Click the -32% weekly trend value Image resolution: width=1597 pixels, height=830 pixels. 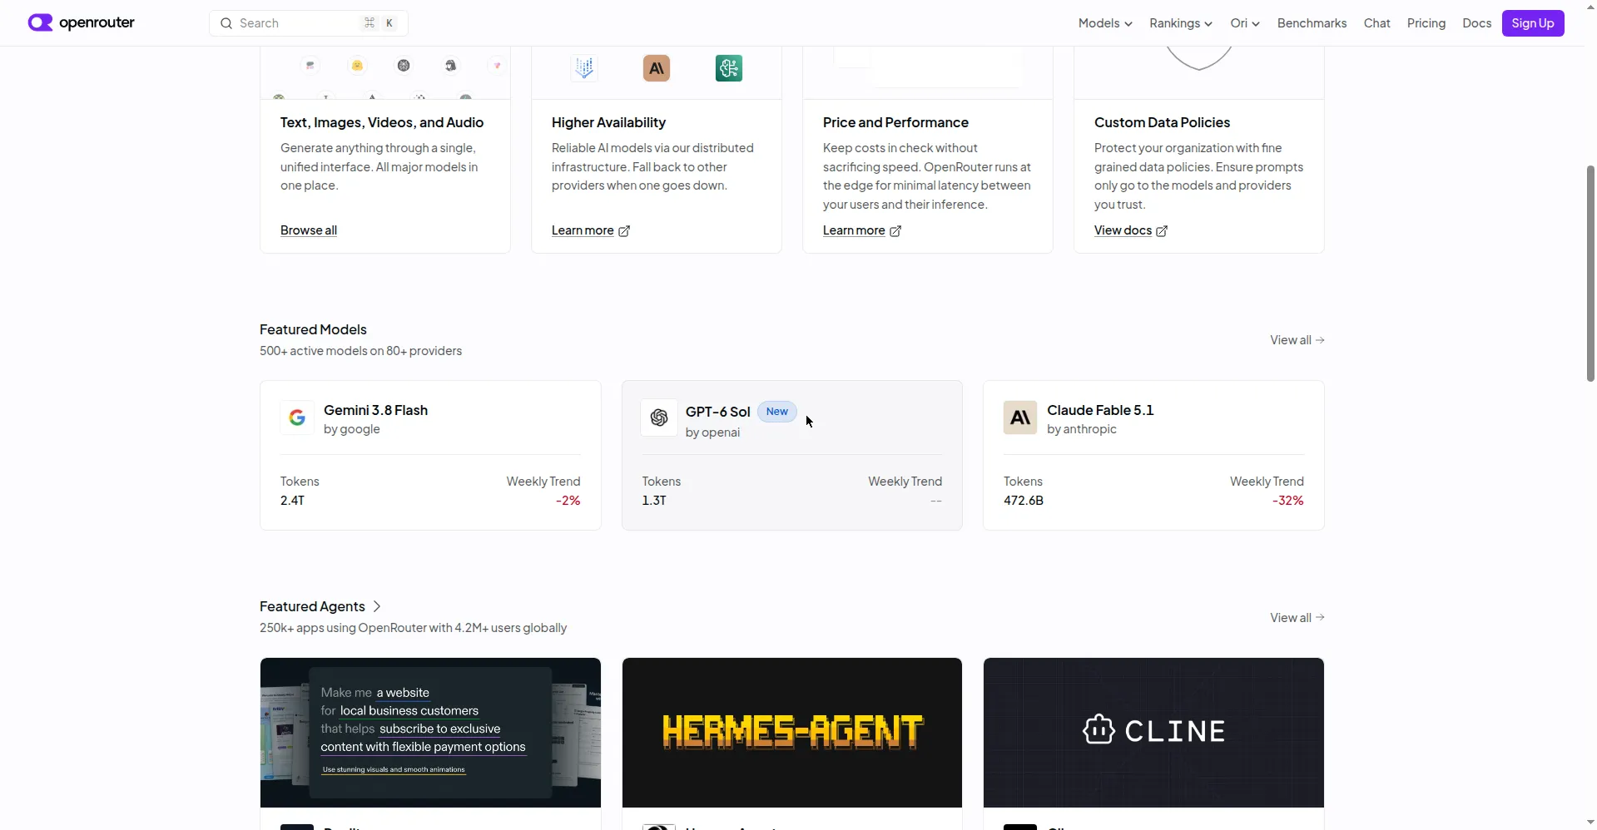1287,501
